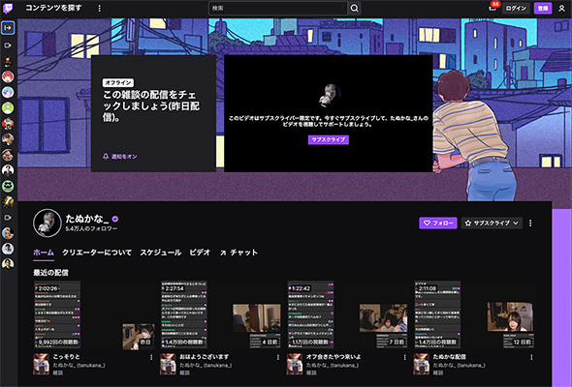
Task: Select the ホーム tab
Action: (x=44, y=253)
